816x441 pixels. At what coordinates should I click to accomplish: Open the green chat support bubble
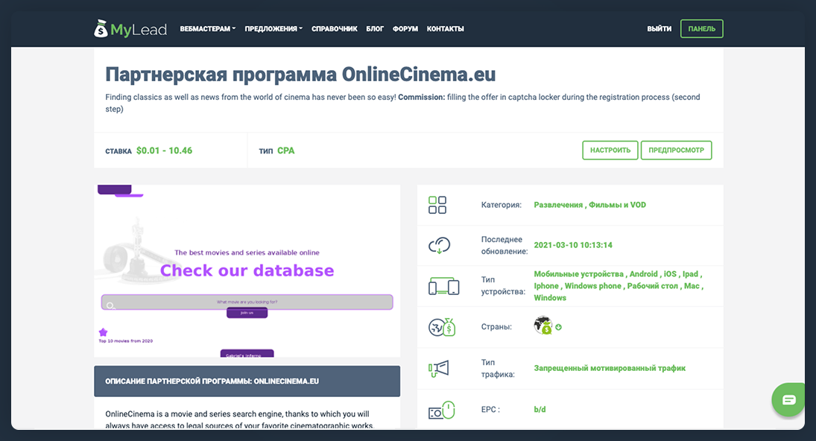[789, 400]
